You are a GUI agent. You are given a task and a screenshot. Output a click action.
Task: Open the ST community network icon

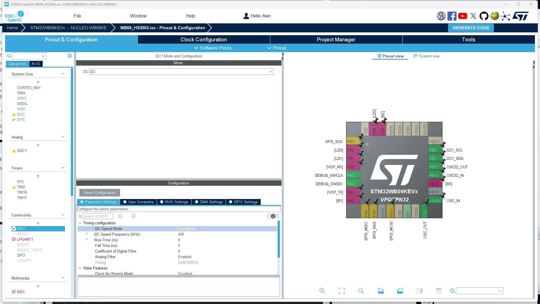tap(505, 16)
